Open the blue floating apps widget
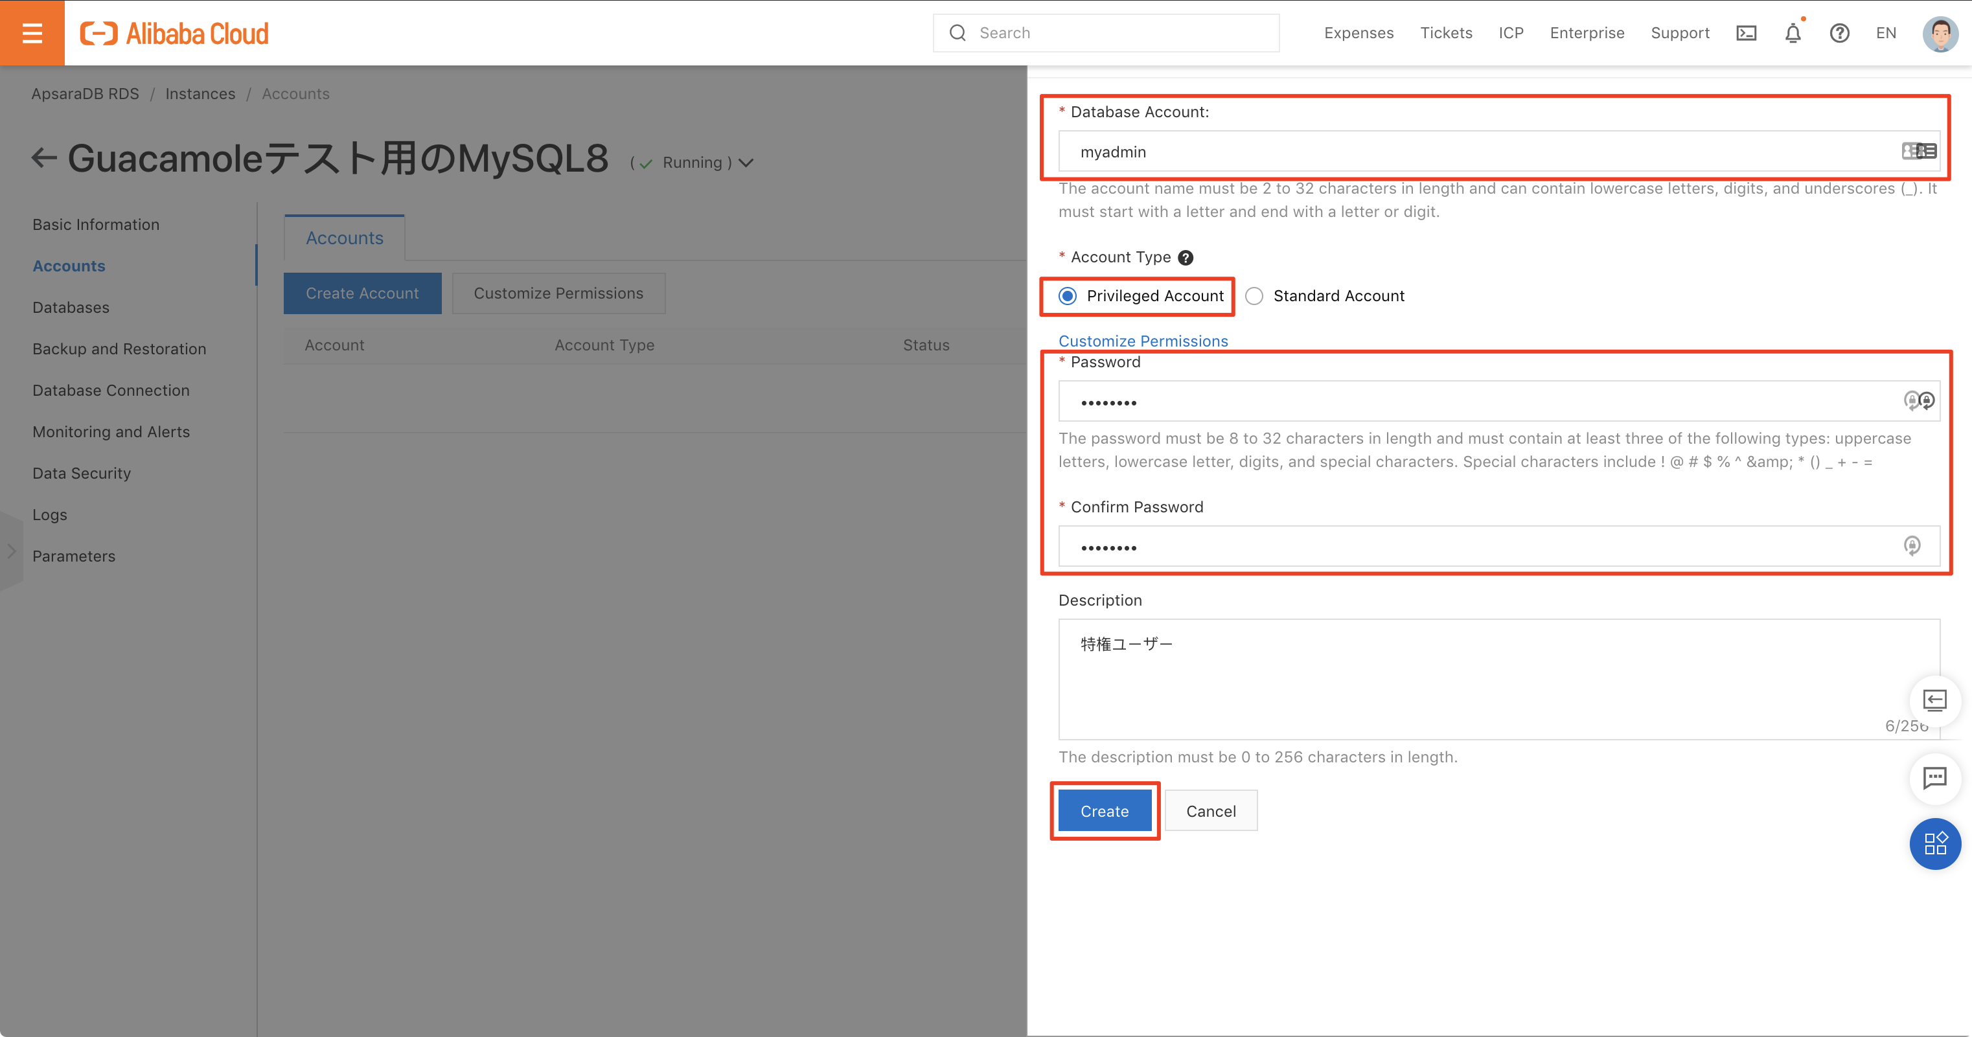Image resolution: width=1972 pixels, height=1037 pixels. coord(1935,843)
